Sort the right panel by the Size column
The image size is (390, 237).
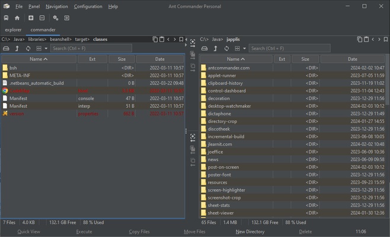point(305,59)
